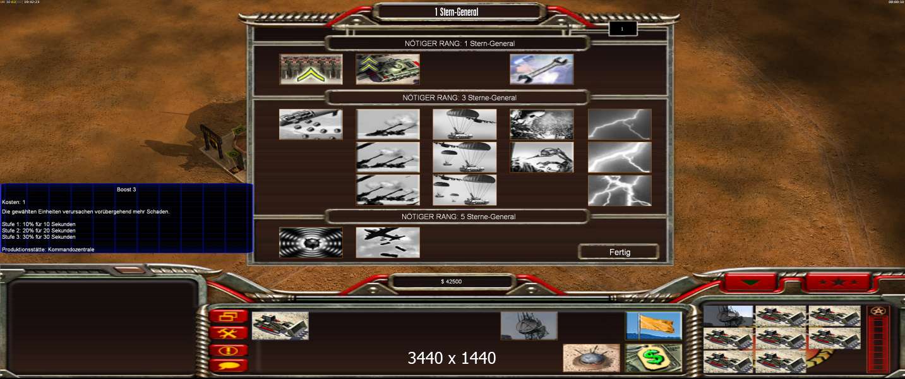Click 'NÖTIGER RANG: 5 Sterne-General' header
Screen dimensions: 905x379
(x=459, y=217)
